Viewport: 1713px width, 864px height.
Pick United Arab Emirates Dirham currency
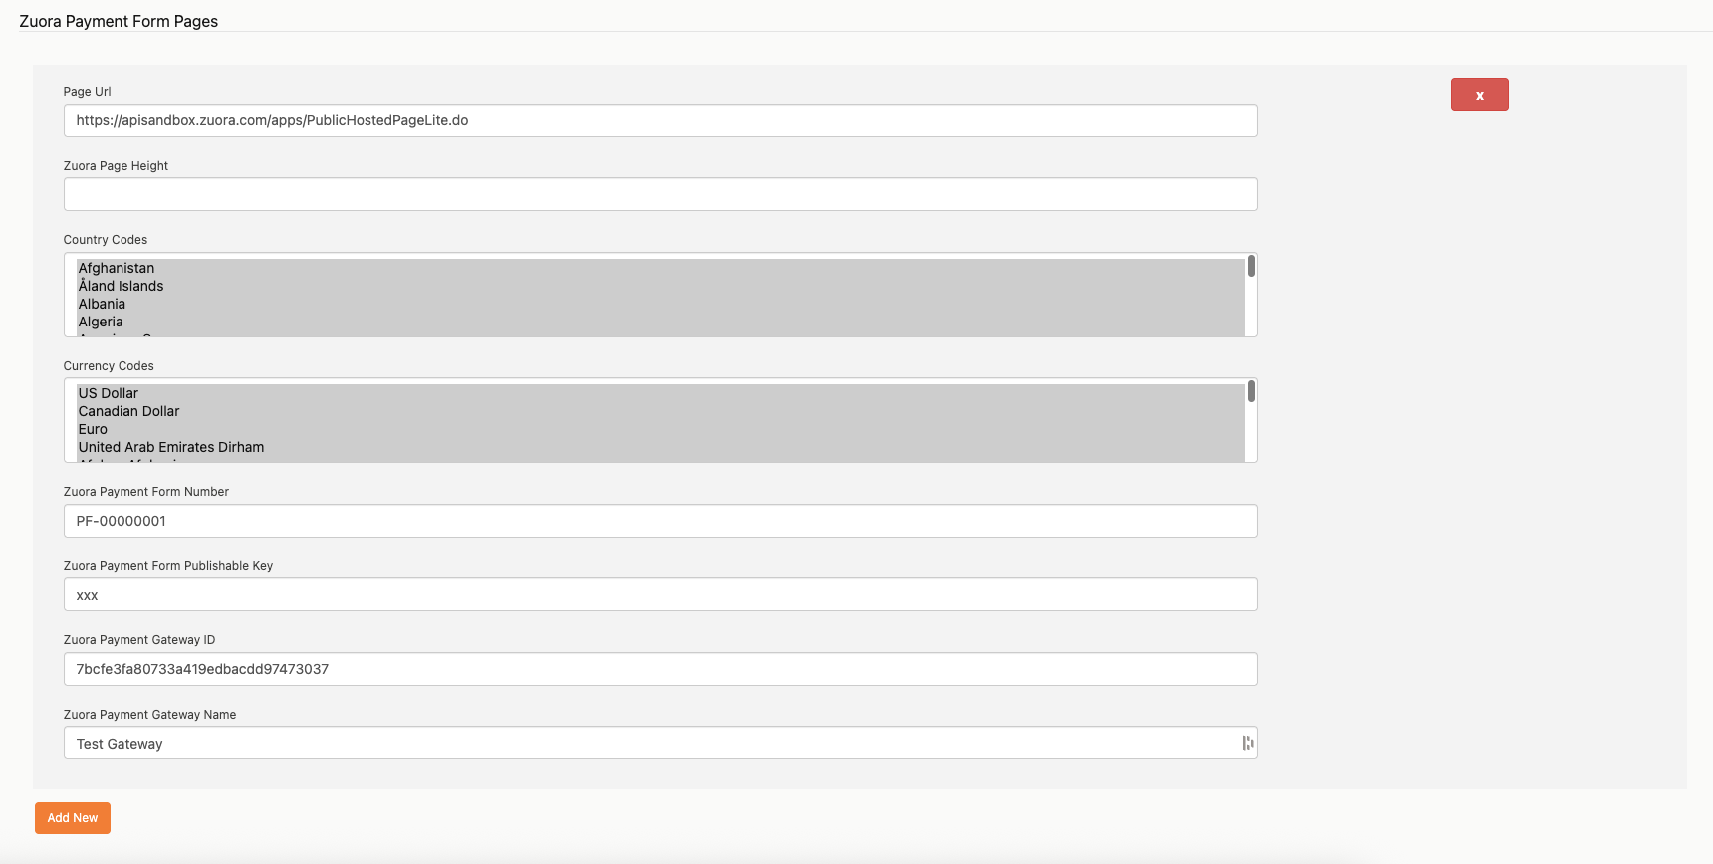point(171,447)
